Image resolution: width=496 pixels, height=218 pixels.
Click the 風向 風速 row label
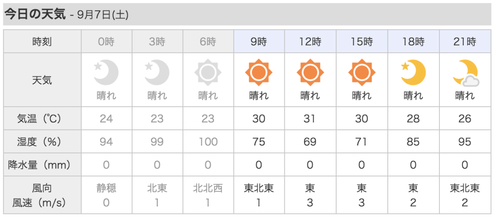(x=42, y=195)
